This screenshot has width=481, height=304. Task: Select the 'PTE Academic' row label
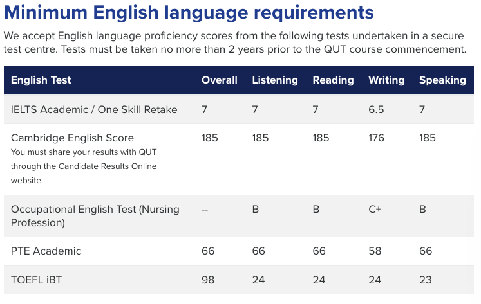(46, 251)
